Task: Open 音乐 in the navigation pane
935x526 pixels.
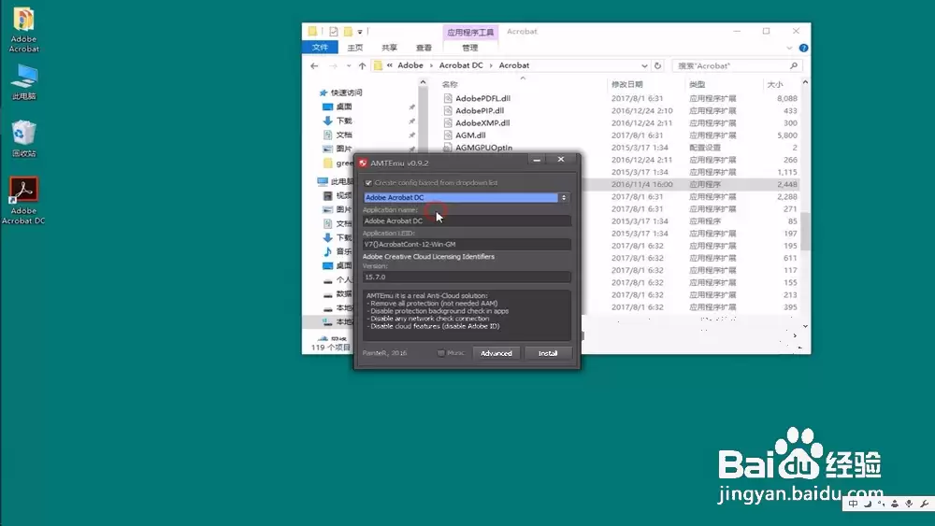Action: click(338, 251)
